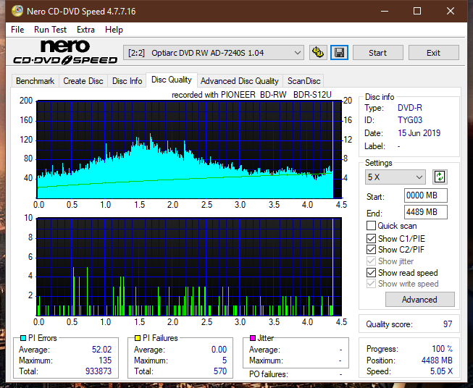Switch to the Advanced Disc Quality tab
473x388 pixels.
click(x=240, y=81)
